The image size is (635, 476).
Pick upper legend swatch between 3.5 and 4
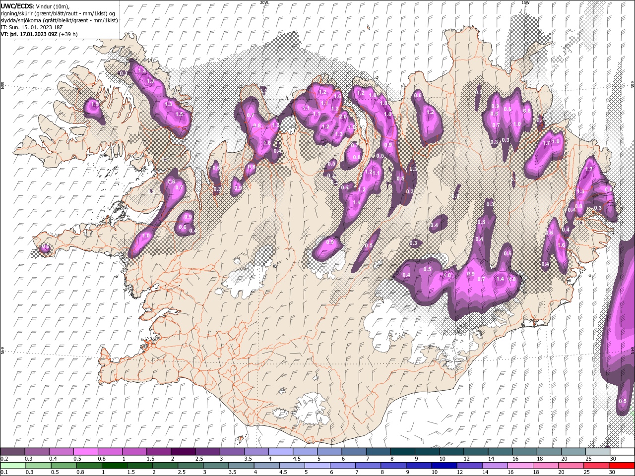[256, 451]
